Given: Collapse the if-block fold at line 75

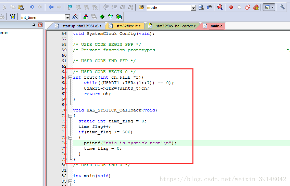Looking at the screenshot, I should 70,137.
